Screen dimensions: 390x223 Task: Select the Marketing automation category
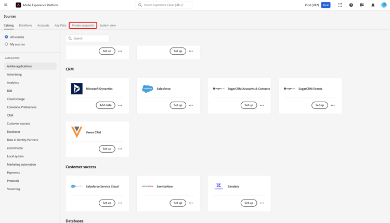tap(21, 165)
